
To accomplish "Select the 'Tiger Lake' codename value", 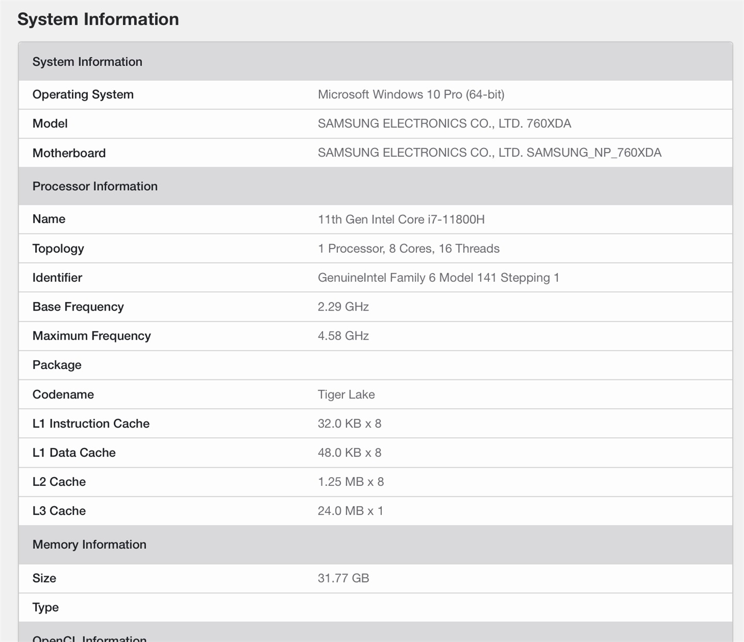I will 346,394.
